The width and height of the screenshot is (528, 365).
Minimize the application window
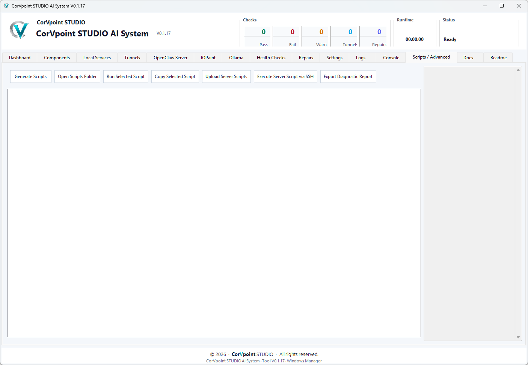click(x=484, y=6)
